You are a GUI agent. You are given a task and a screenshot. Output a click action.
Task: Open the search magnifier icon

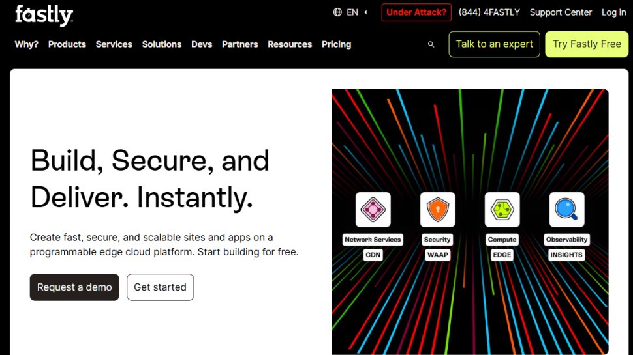pos(431,44)
